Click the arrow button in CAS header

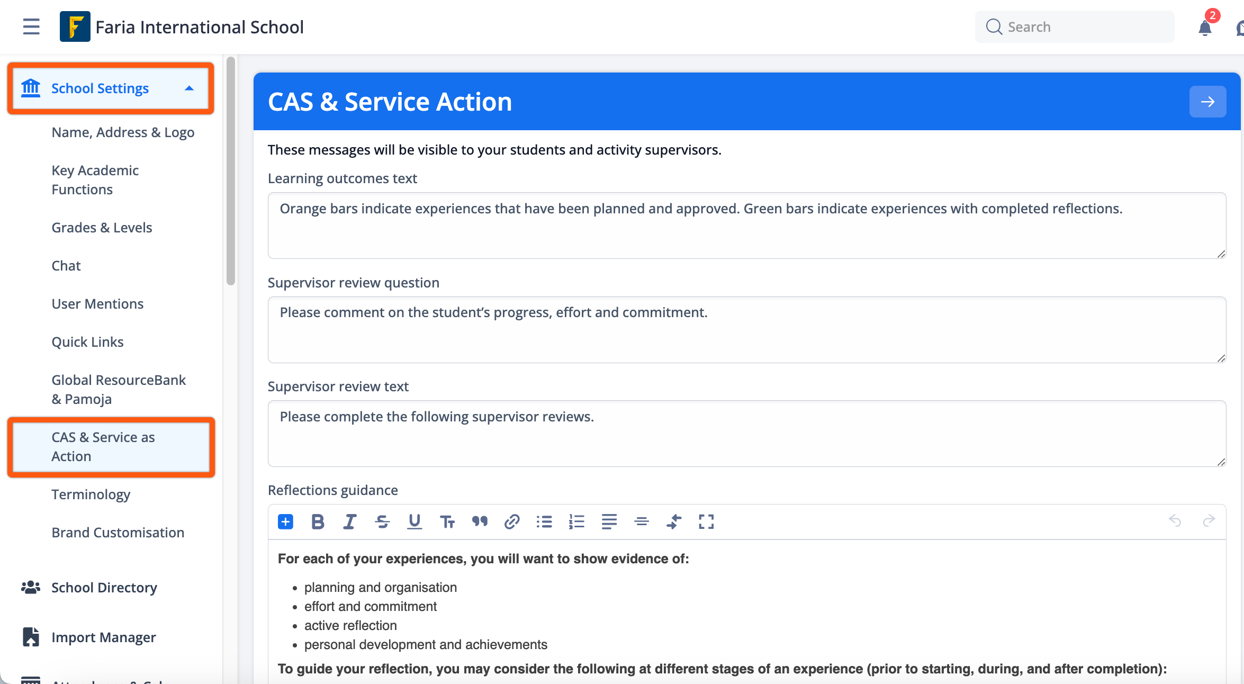(1207, 102)
